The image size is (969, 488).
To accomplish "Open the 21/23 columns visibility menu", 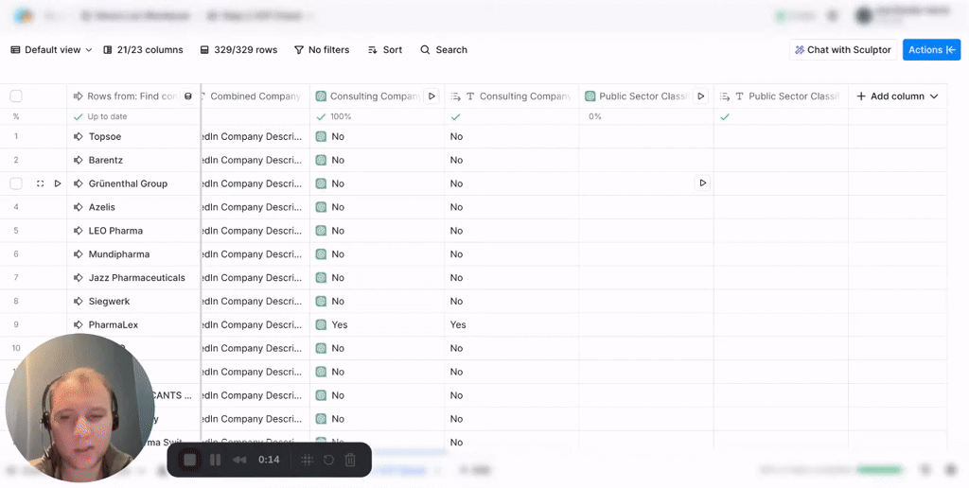I will (x=143, y=50).
